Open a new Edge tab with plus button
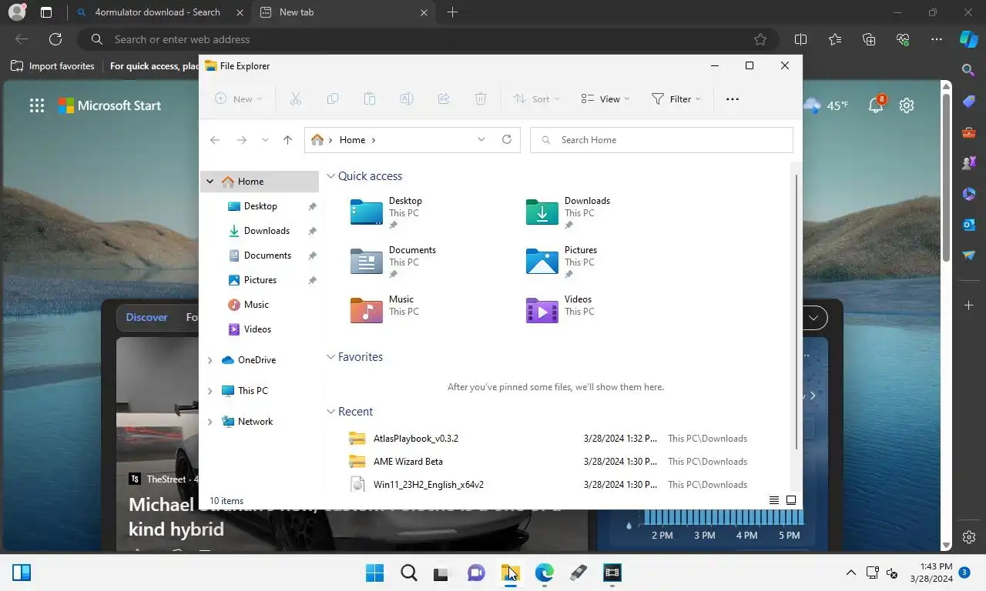The width and height of the screenshot is (986, 591). tap(452, 12)
